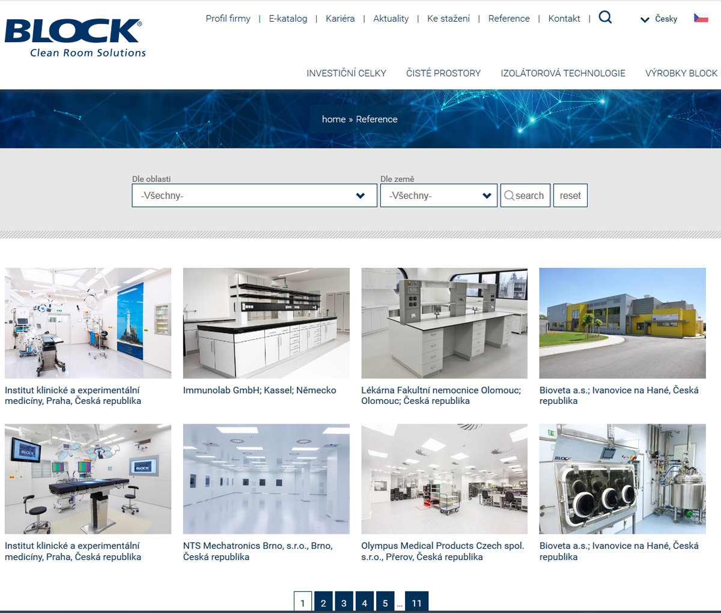Open Kariéra menu item

(340, 19)
